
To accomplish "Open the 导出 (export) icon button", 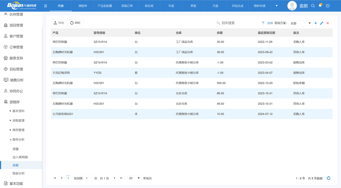I will [59, 23].
